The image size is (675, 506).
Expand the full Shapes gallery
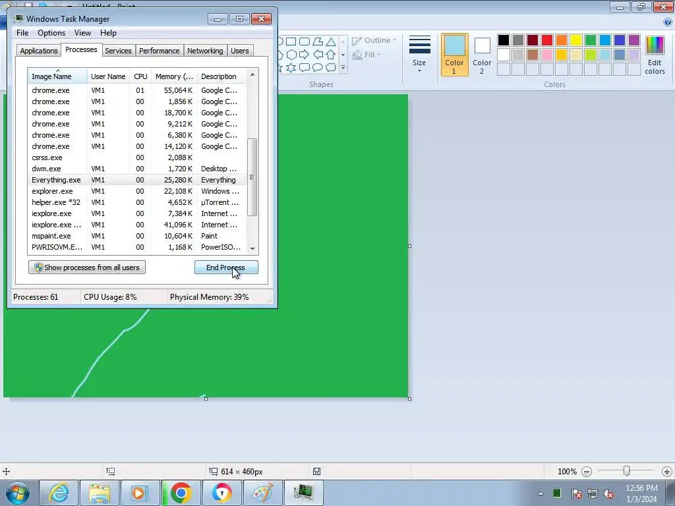pyautogui.click(x=343, y=68)
